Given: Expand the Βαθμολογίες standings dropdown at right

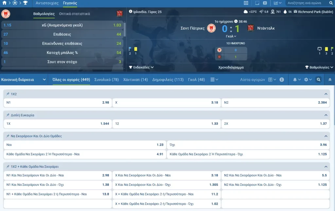Looking at the screenshot, I should (x=319, y=67).
